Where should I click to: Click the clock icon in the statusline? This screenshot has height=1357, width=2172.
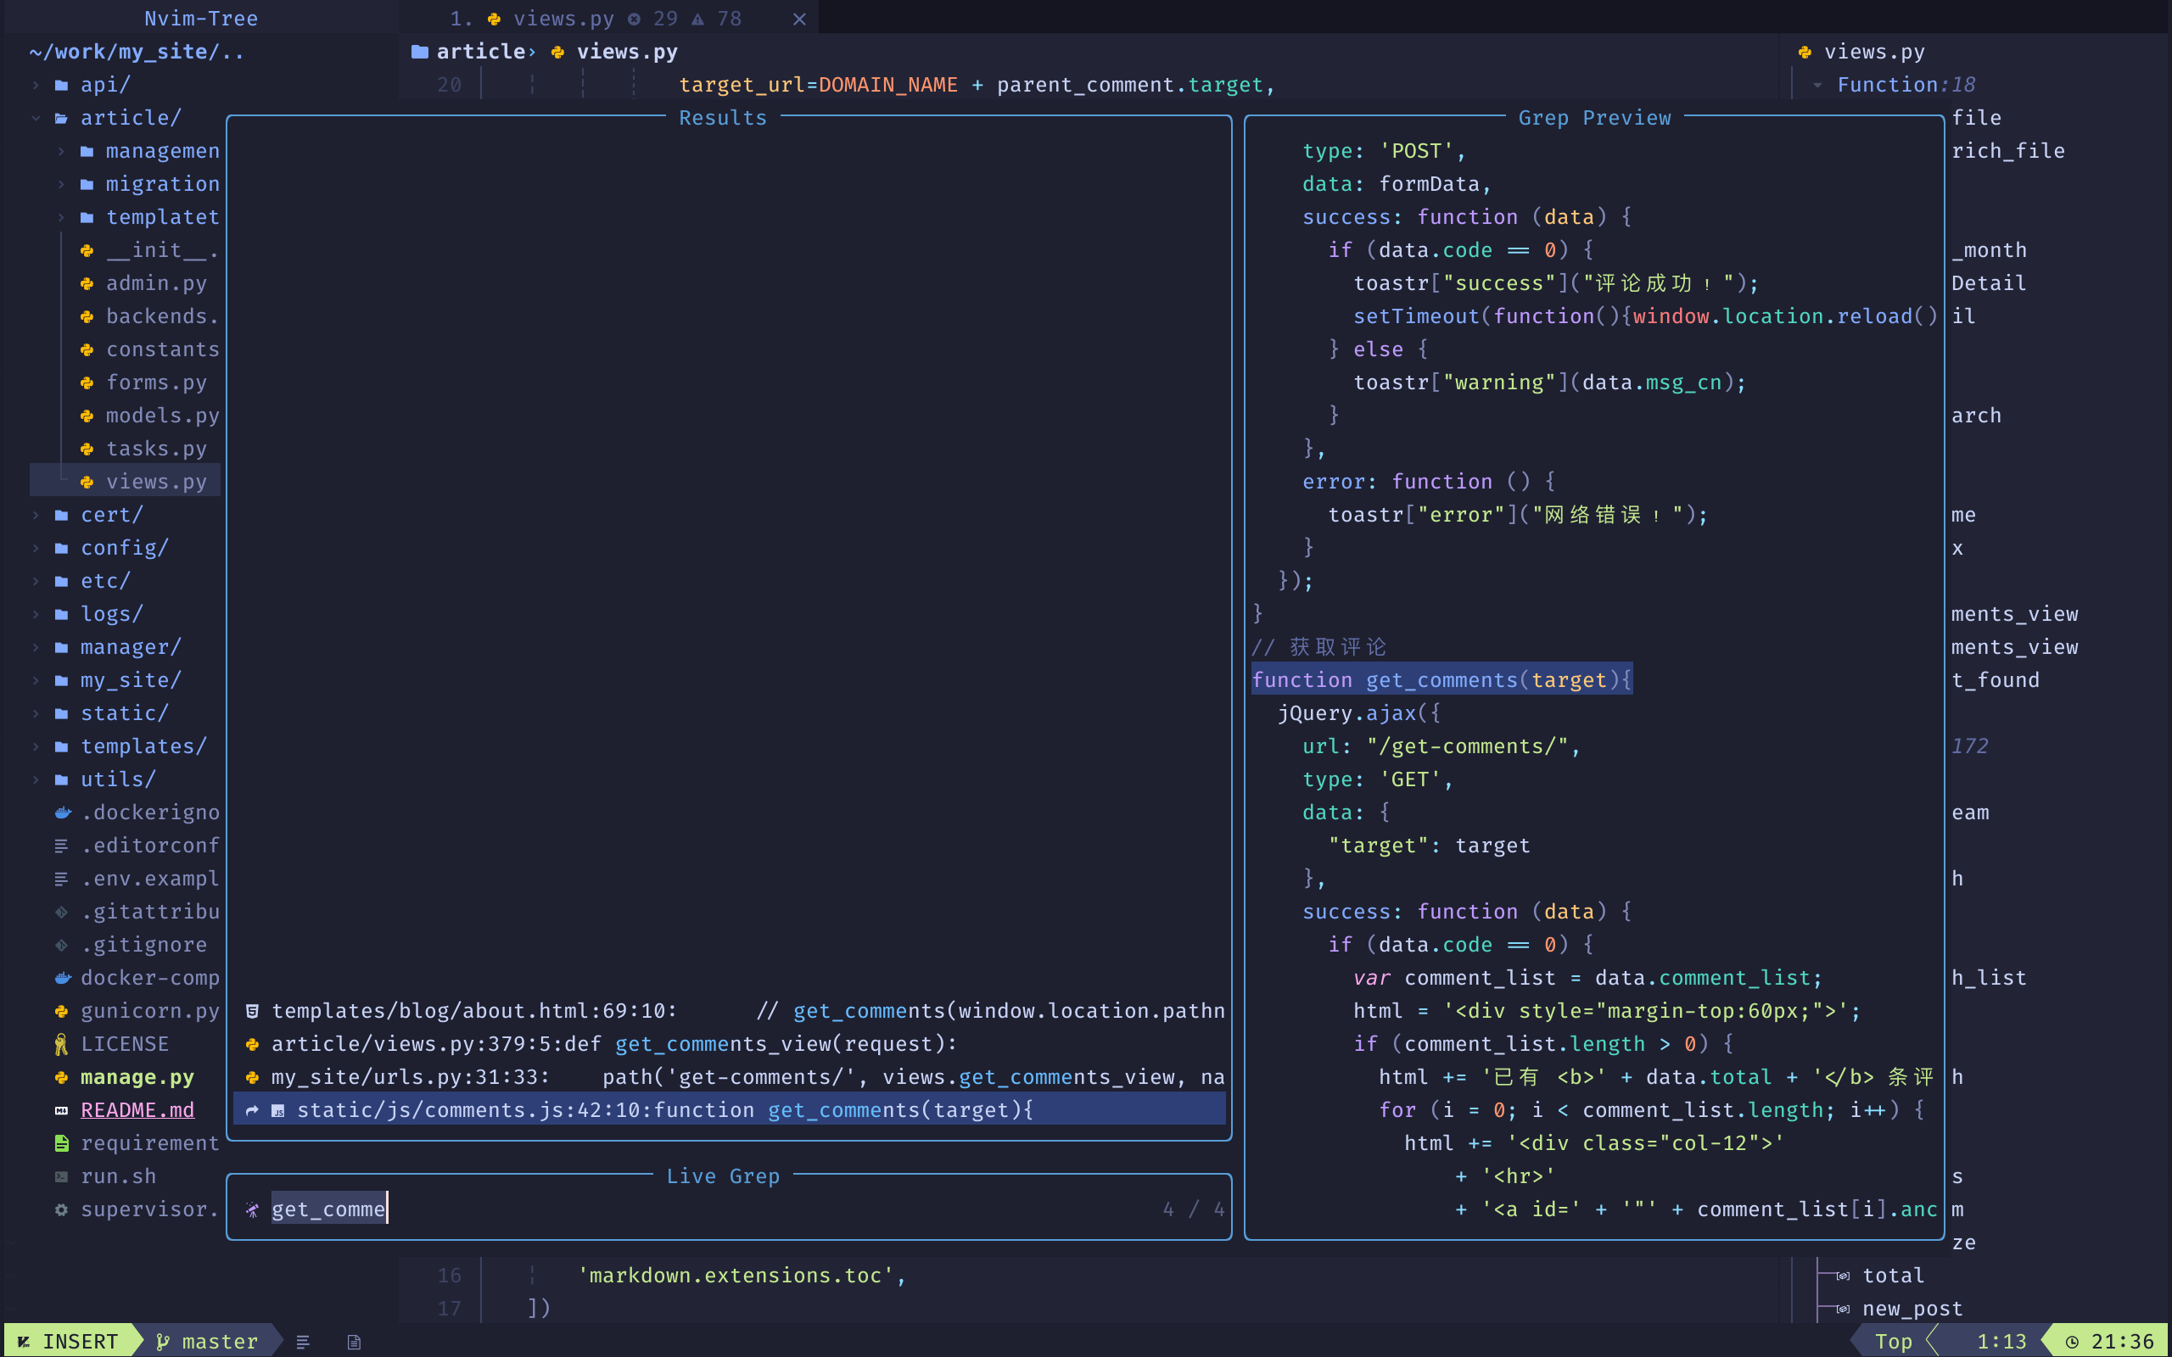click(x=2072, y=1340)
